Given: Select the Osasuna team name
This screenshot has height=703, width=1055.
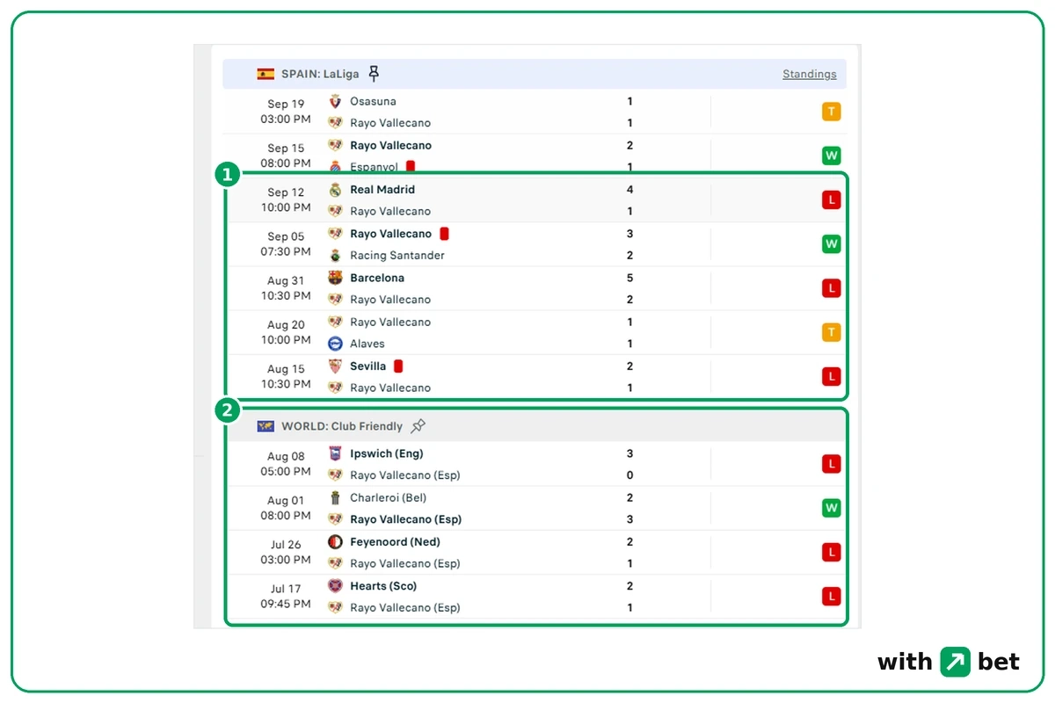Looking at the screenshot, I should pyautogui.click(x=373, y=102).
